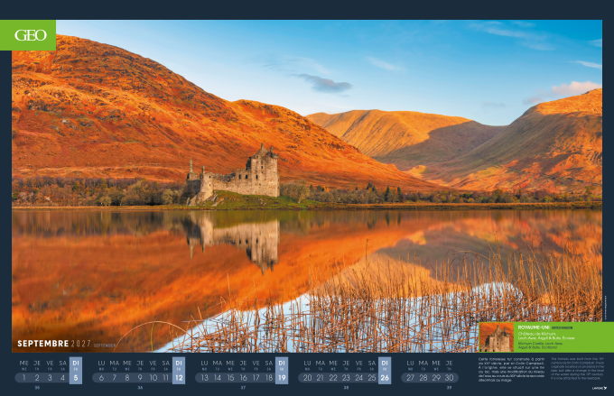Pick Sunday 26 highlighted date
The image size is (614, 396).
pyautogui.click(x=385, y=378)
